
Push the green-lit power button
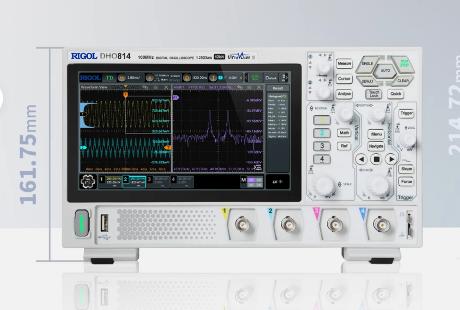coord(82,223)
